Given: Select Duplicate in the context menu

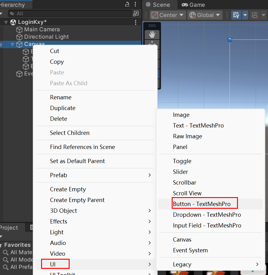Looking at the screenshot, I should pyautogui.click(x=63, y=108).
